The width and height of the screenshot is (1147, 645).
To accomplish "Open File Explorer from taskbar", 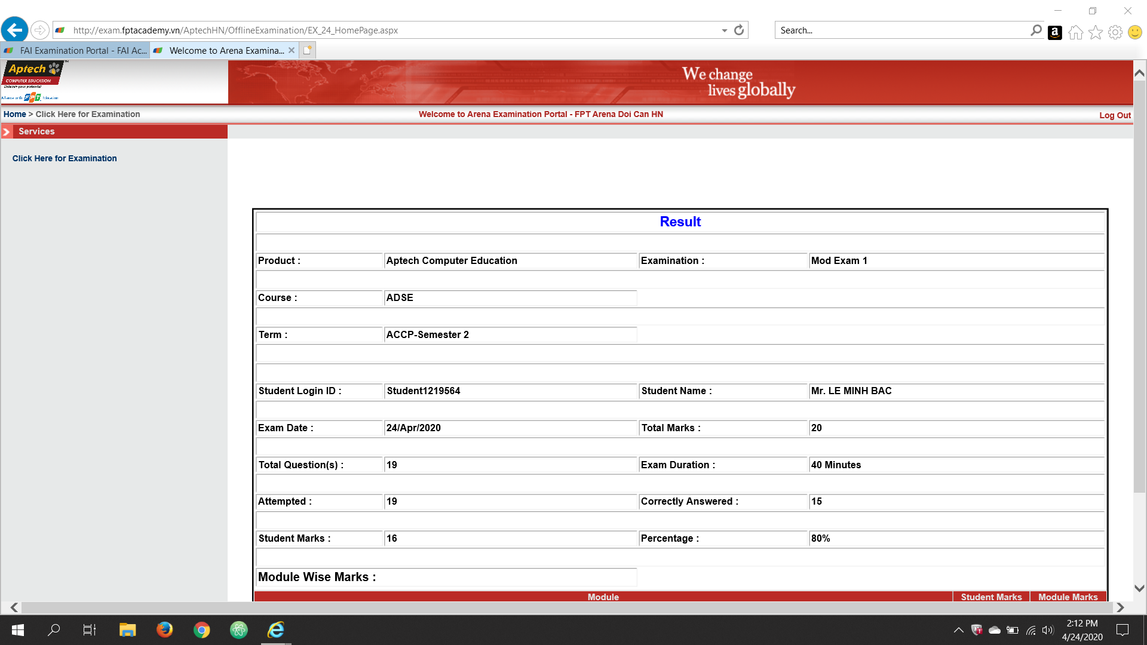I will coord(127,630).
